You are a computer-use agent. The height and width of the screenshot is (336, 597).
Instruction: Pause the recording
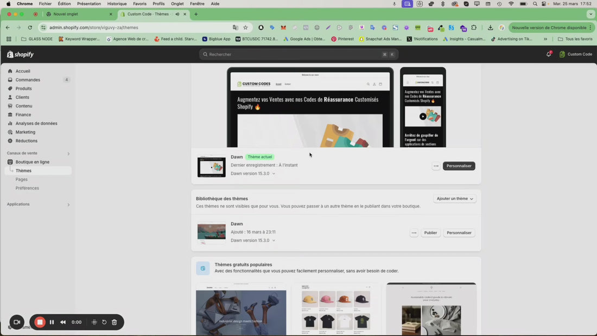52,322
